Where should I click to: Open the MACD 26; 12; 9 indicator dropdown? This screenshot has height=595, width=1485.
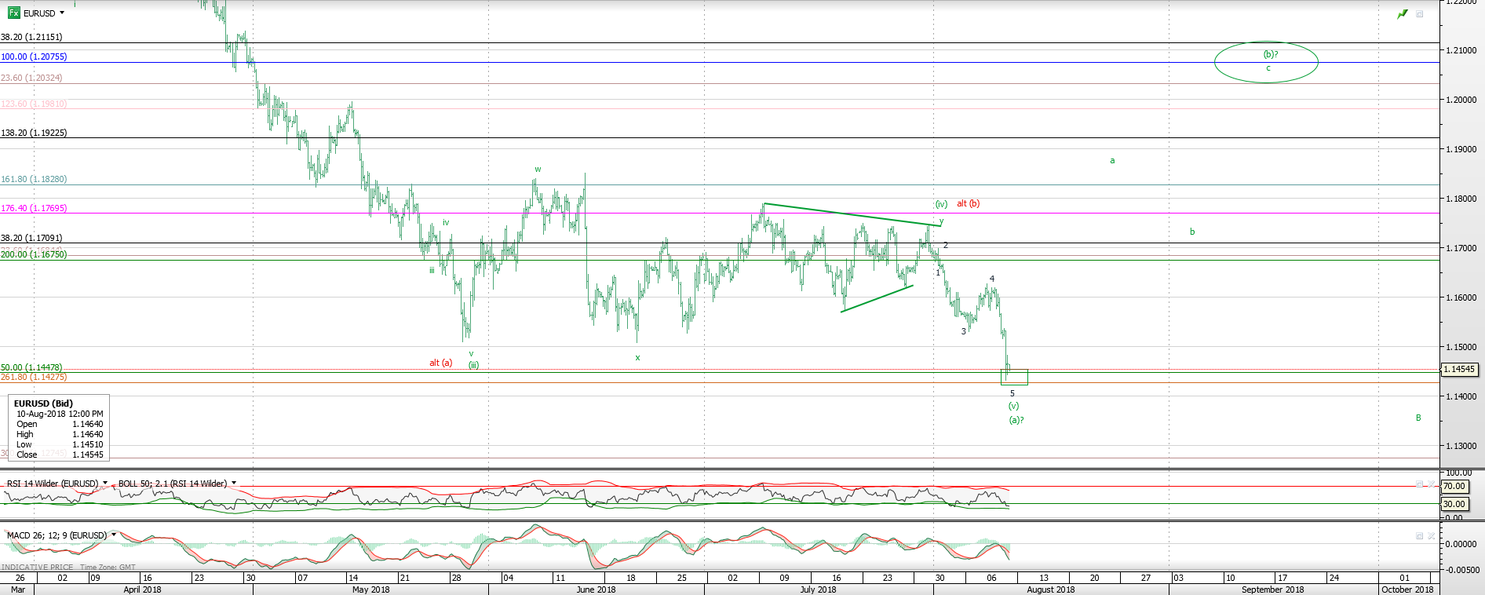114,535
